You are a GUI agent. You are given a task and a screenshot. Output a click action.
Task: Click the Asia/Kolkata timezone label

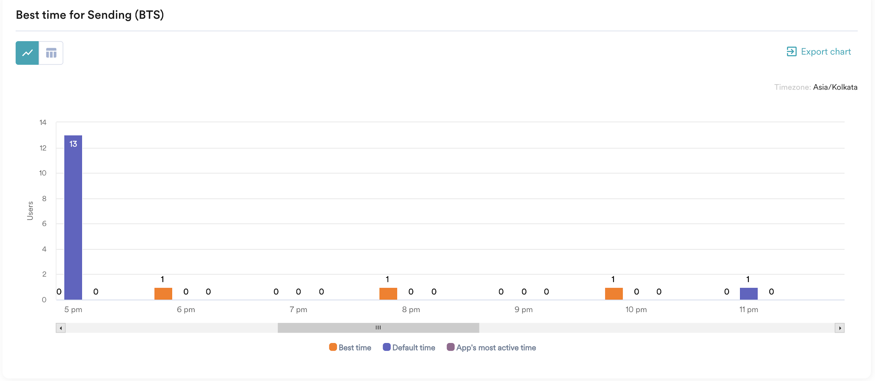[x=835, y=87]
